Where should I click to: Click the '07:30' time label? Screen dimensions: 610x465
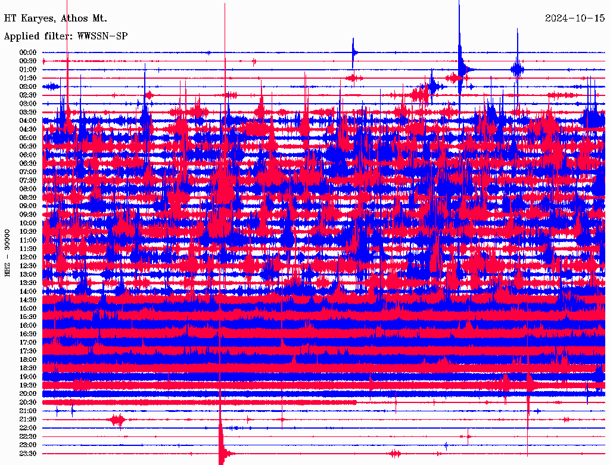point(28,181)
